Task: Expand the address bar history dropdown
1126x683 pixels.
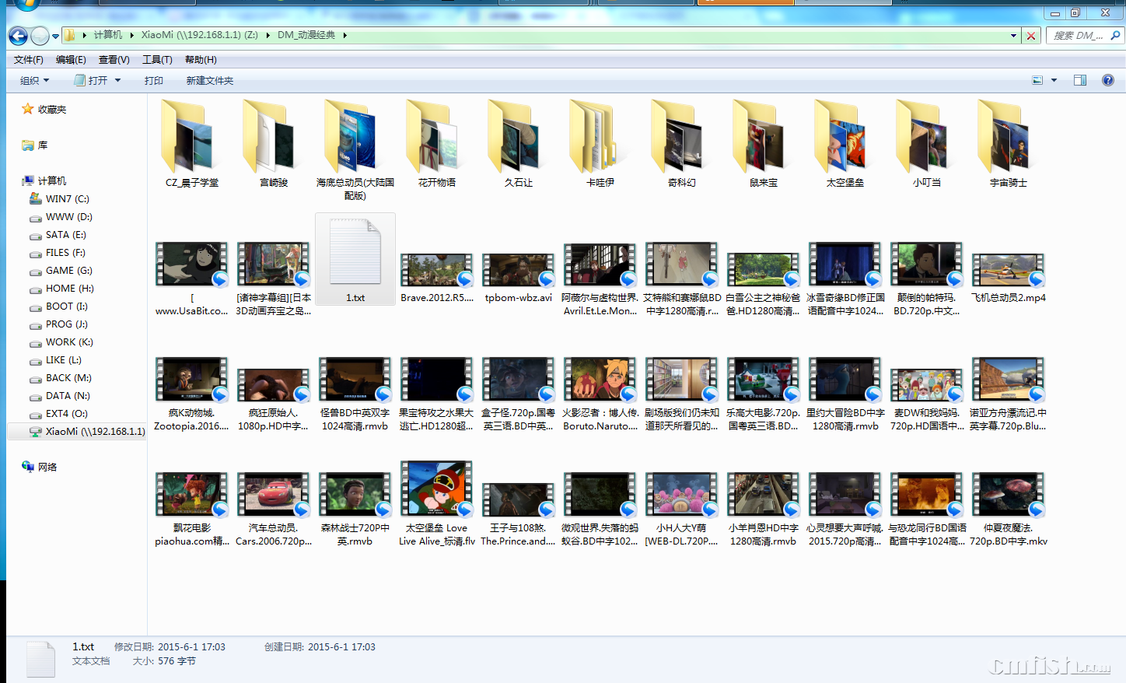Action: point(1013,36)
